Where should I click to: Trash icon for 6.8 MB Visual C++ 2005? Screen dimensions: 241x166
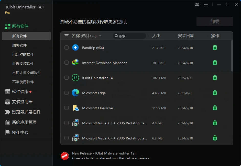[x=215, y=138]
